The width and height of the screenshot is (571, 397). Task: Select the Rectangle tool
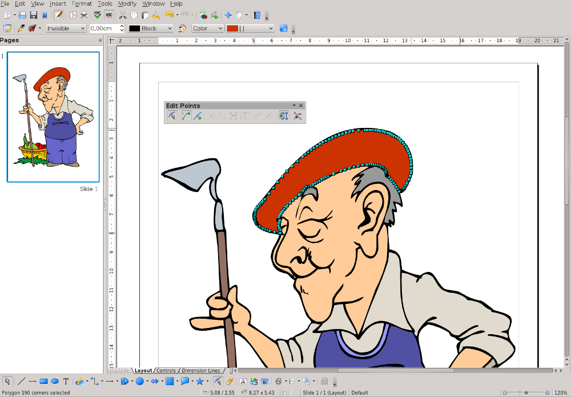pyautogui.click(x=43, y=382)
